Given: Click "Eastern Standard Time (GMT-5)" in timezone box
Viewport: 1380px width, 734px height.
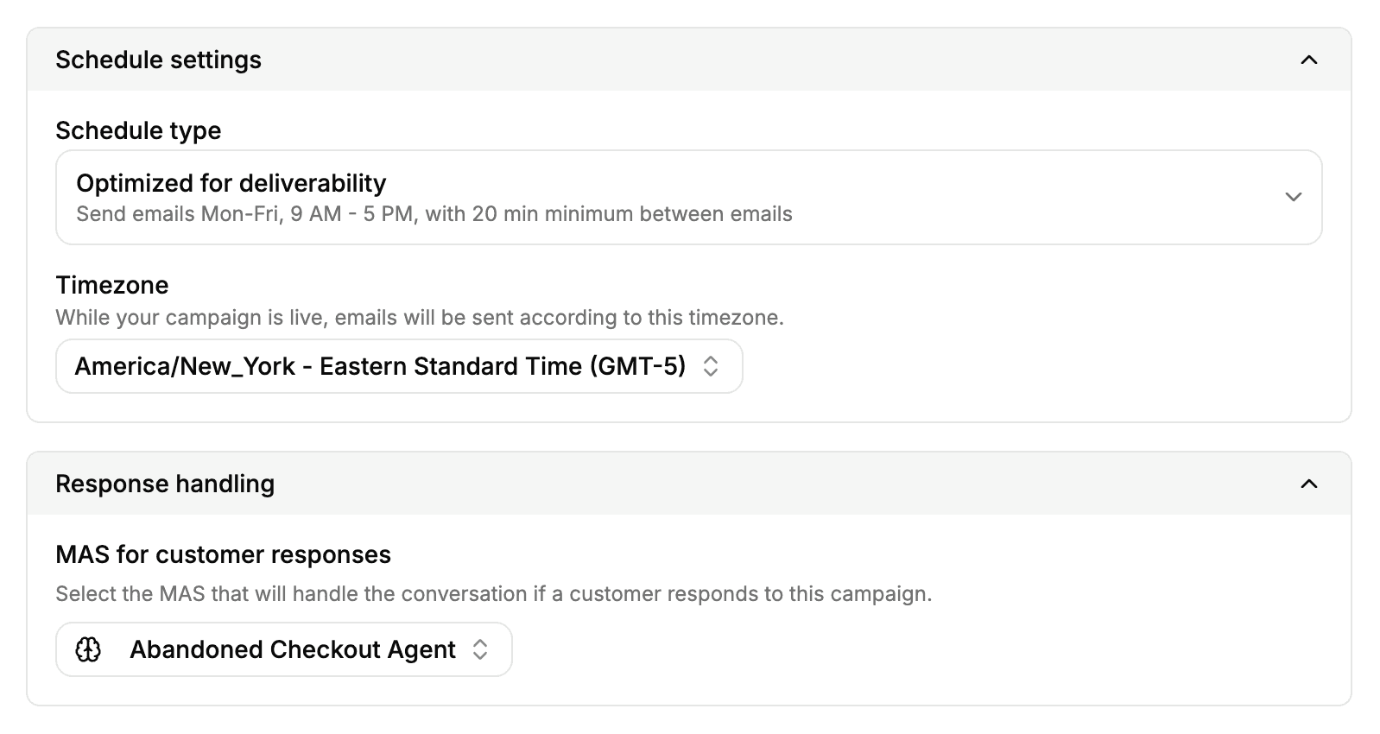Looking at the screenshot, I should (503, 366).
